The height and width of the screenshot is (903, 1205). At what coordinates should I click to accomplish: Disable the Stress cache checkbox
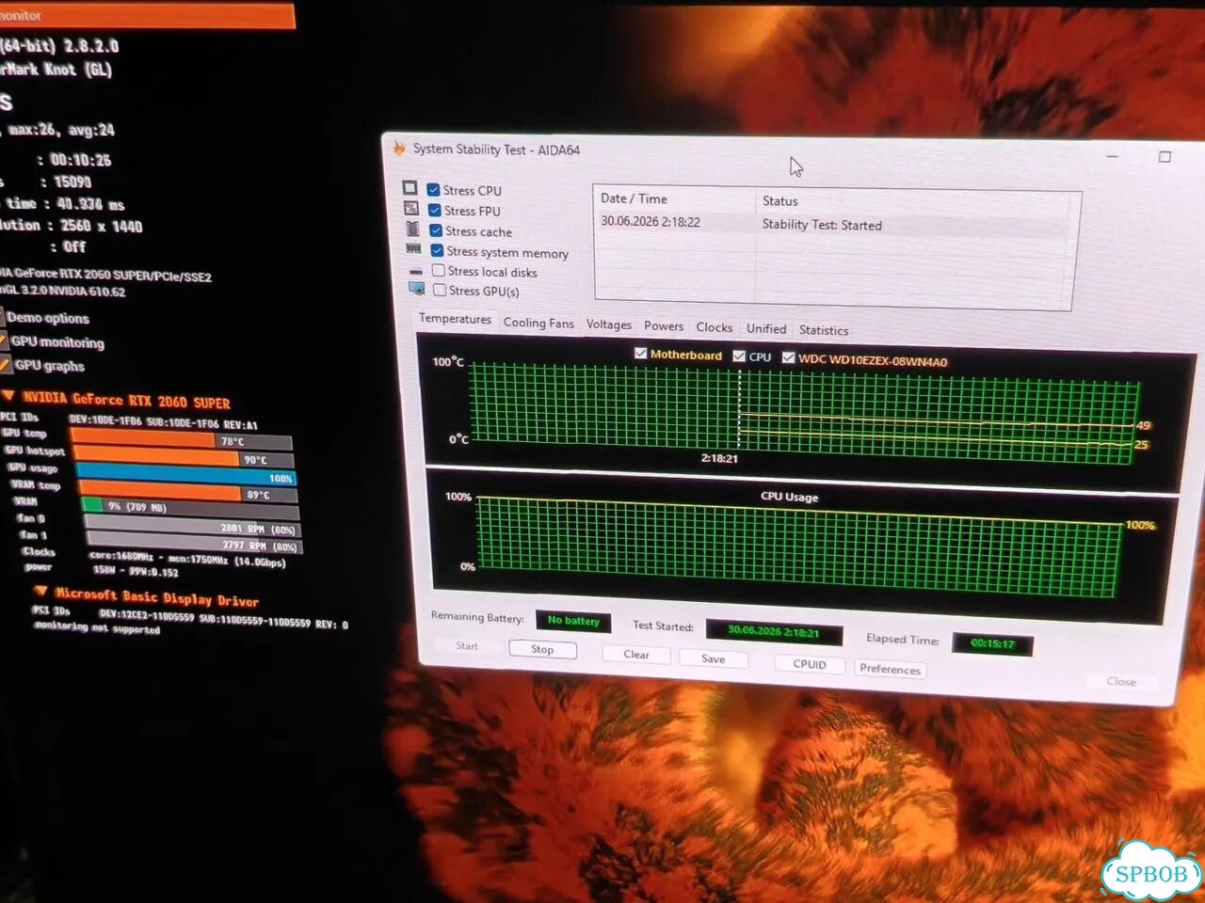[x=436, y=230]
